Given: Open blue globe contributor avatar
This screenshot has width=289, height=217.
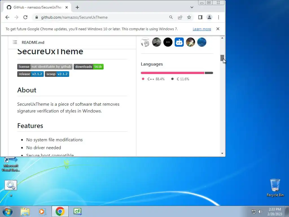Looking at the screenshot, I should click(202, 42).
